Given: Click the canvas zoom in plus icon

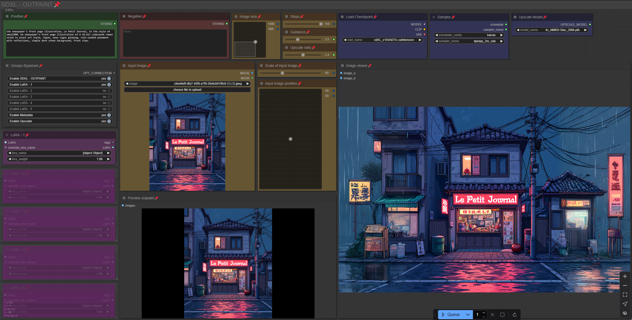Looking at the screenshot, I should coord(625,277).
